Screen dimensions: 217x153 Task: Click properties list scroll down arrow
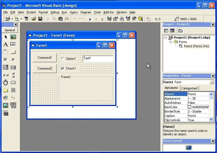[x=211, y=119]
